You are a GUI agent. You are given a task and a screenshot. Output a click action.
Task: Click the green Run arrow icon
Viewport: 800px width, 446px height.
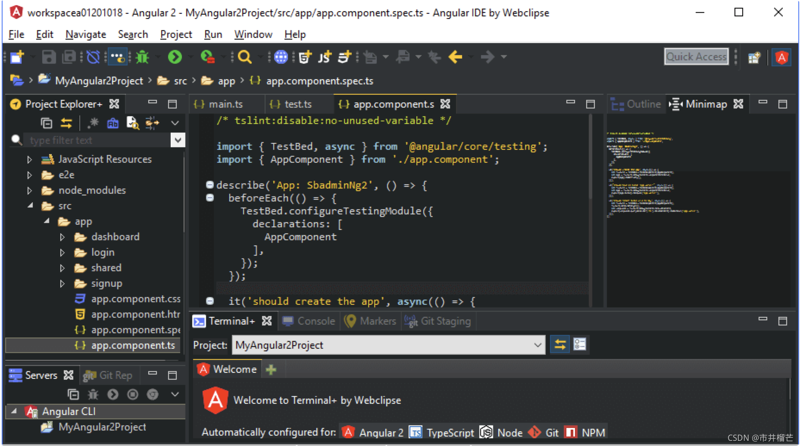(175, 57)
